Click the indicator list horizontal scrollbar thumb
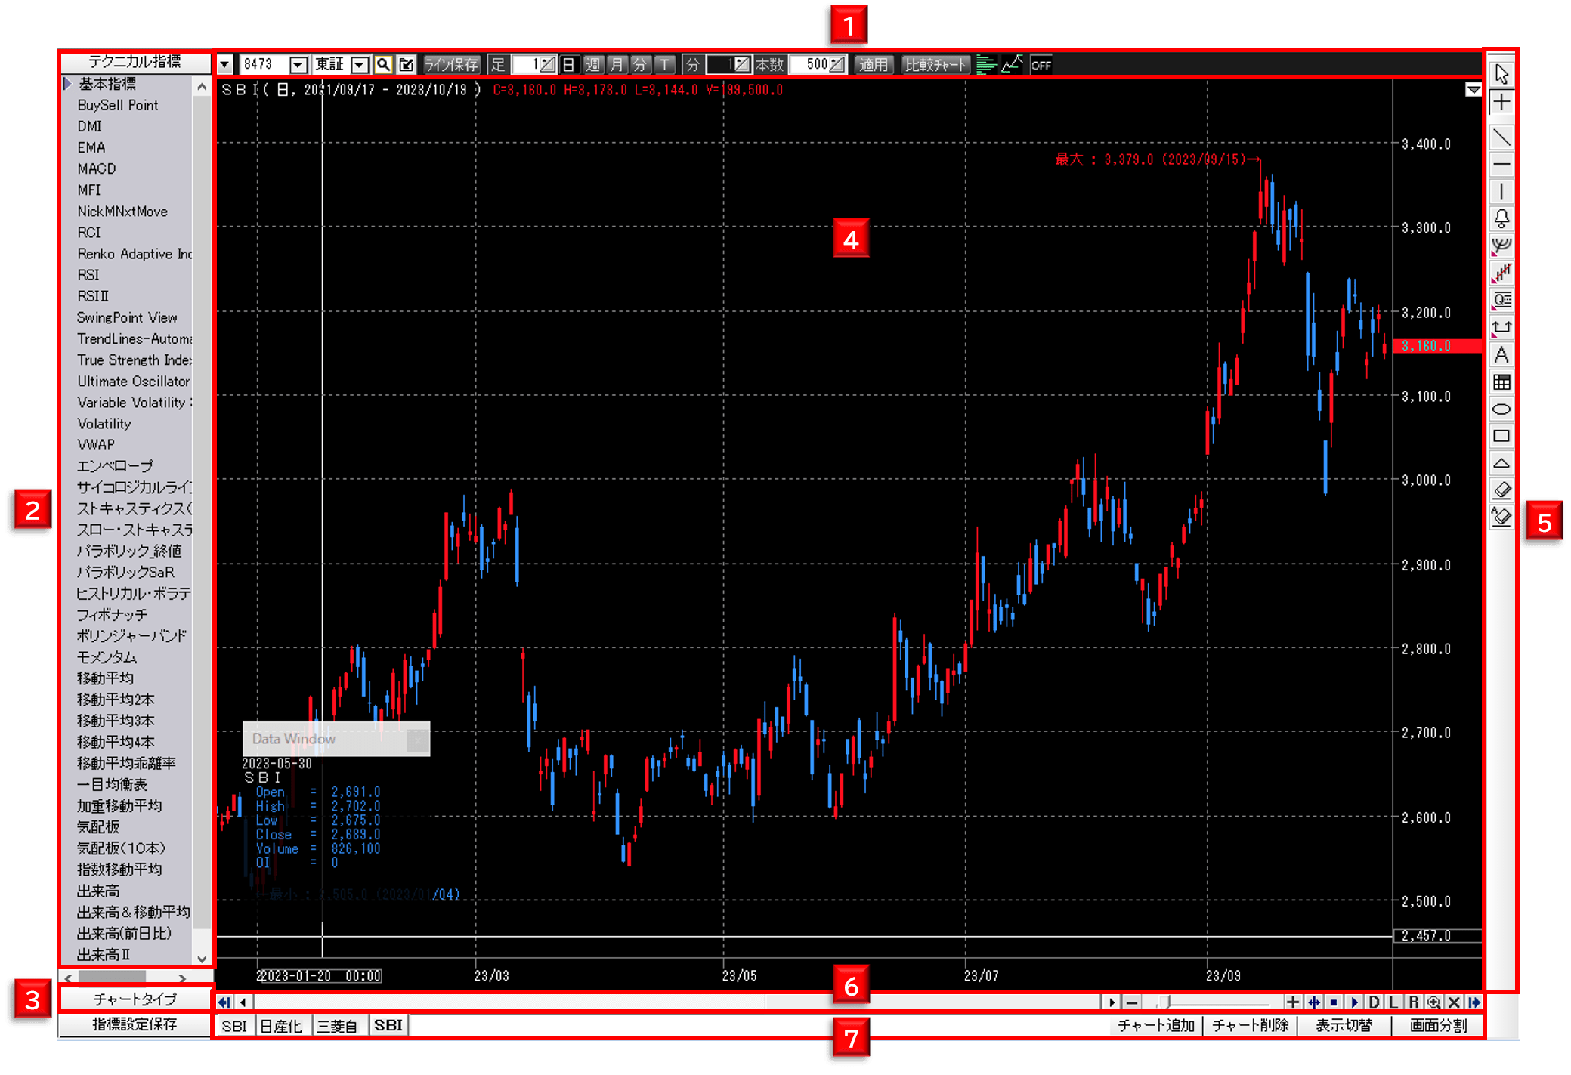This screenshot has height=1075, width=1571. (x=113, y=978)
